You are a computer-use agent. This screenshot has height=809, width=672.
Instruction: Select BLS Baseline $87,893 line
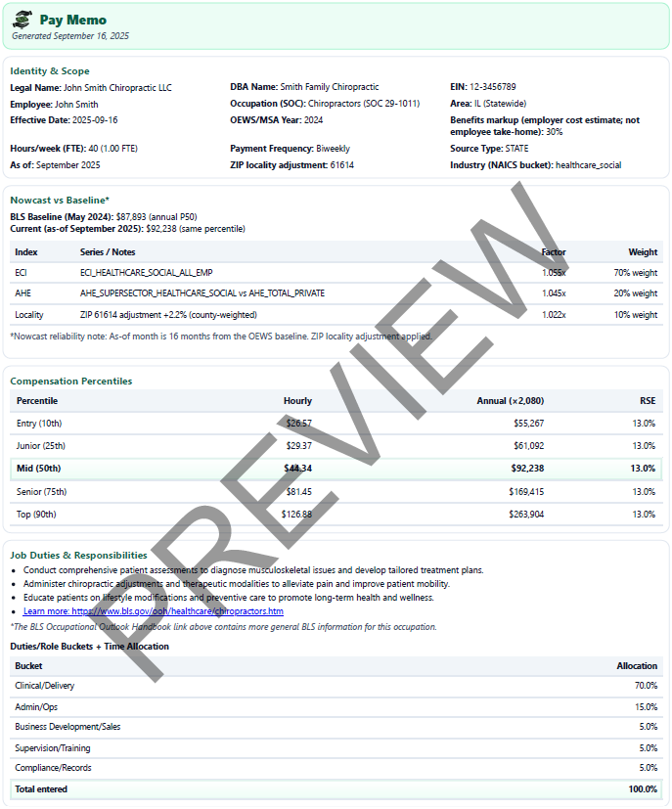coord(104,217)
